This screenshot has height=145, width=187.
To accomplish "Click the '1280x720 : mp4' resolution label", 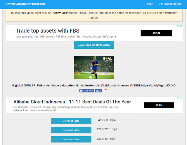I will click(x=107, y=129).
